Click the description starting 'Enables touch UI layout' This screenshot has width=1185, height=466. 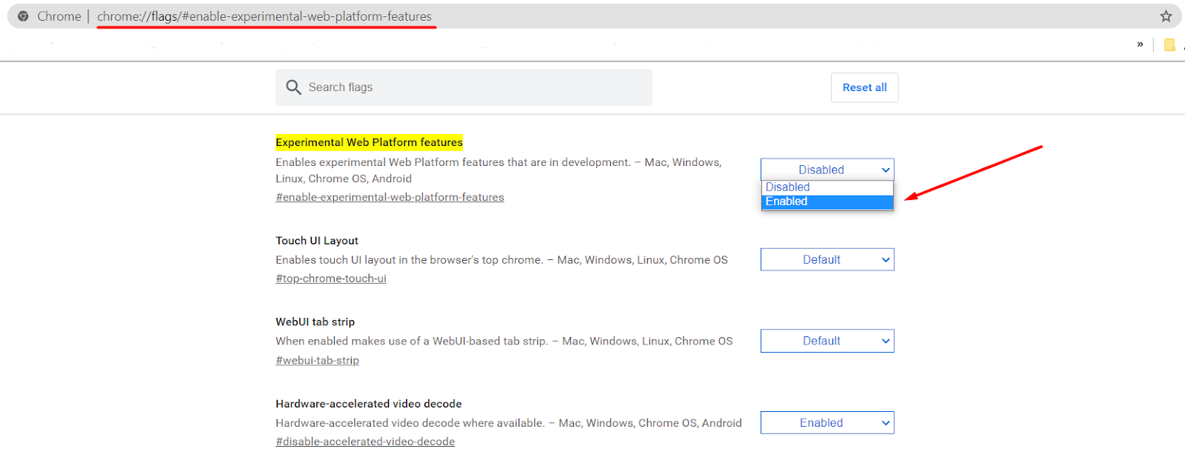pos(501,260)
